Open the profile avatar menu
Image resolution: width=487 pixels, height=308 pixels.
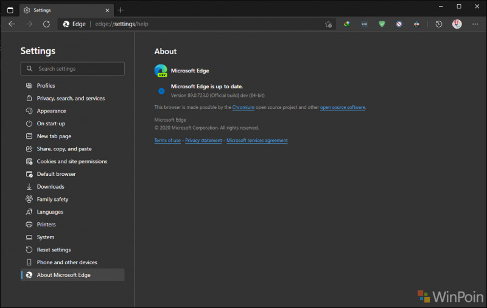pyautogui.click(x=457, y=24)
